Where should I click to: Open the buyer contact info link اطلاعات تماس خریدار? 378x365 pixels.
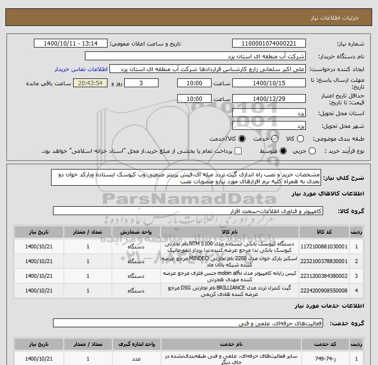point(81,69)
